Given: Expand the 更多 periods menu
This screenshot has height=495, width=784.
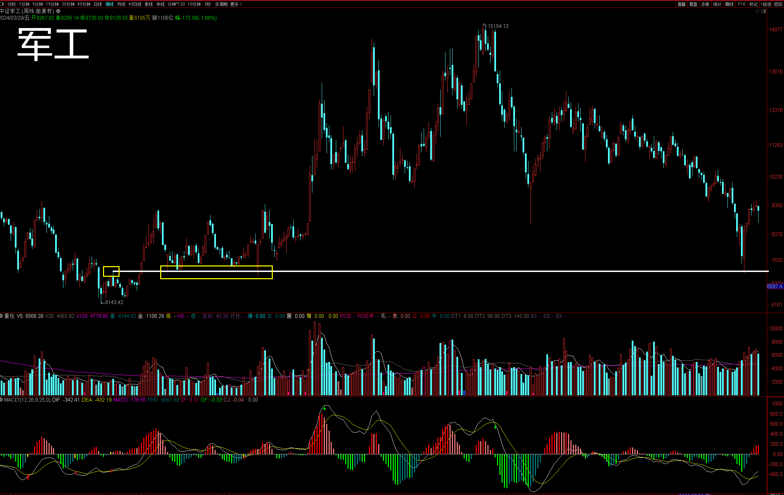Looking at the screenshot, I should click(x=236, y=4).
